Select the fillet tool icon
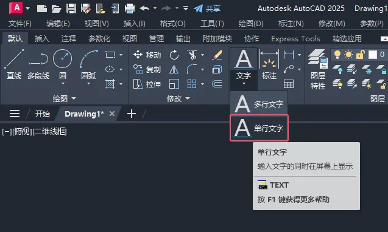The width and height of the screenshot is (388, 232). pos(192,69)
